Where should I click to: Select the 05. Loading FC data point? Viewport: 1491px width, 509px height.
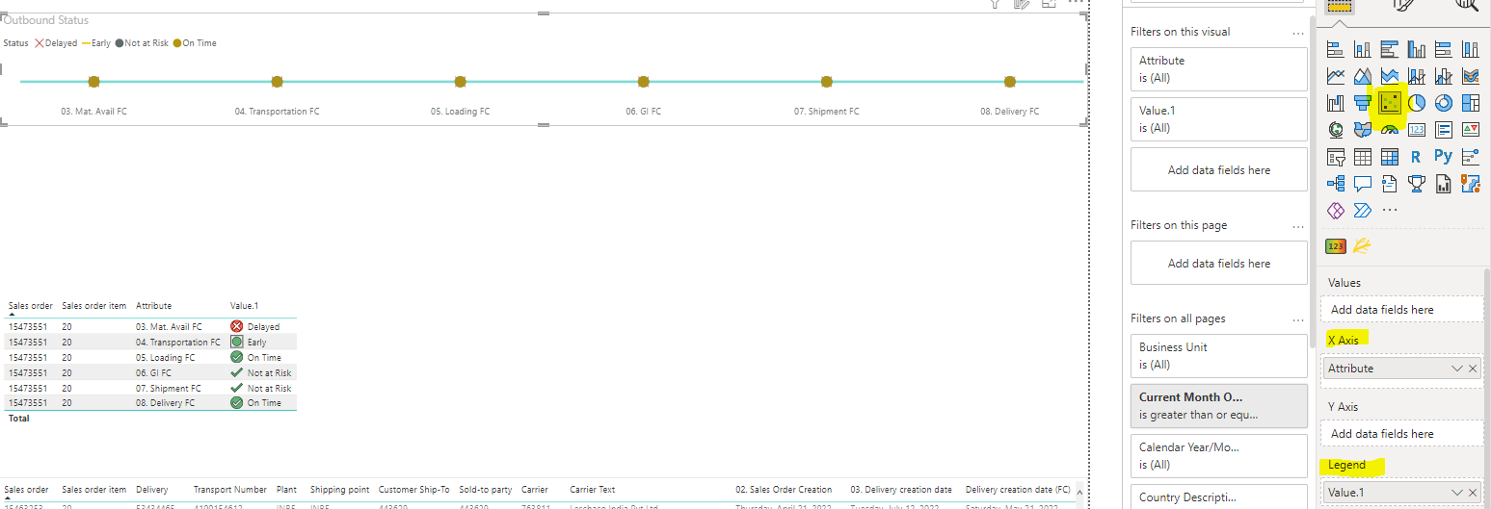coord(460,82)
